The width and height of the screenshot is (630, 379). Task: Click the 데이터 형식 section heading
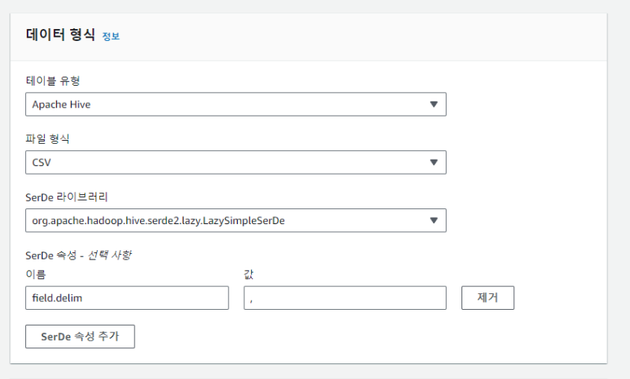pos(61,35)
